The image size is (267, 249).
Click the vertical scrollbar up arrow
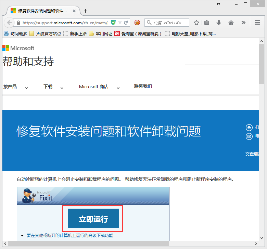(x=262, y=41)
